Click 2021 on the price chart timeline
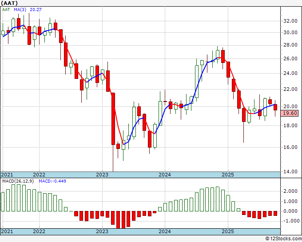 (7, 175)
